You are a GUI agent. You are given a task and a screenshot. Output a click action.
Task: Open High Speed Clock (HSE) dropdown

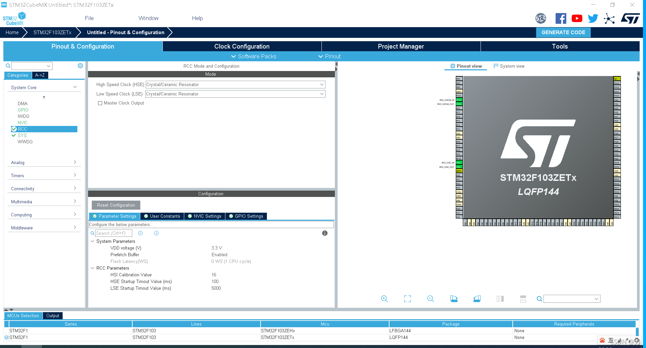tap(235, 85)
